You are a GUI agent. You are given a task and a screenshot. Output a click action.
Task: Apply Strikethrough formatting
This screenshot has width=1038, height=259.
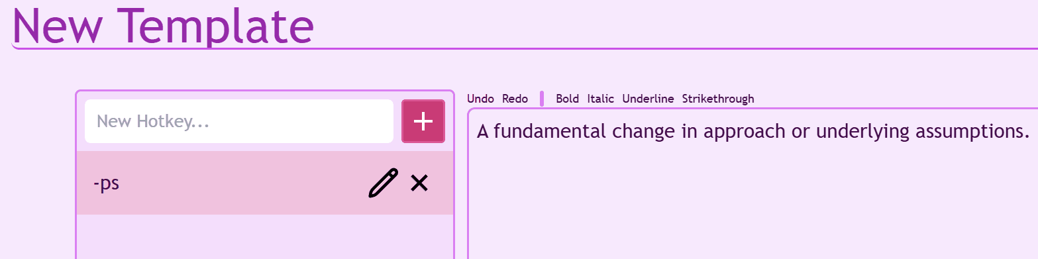pos(718,99)
